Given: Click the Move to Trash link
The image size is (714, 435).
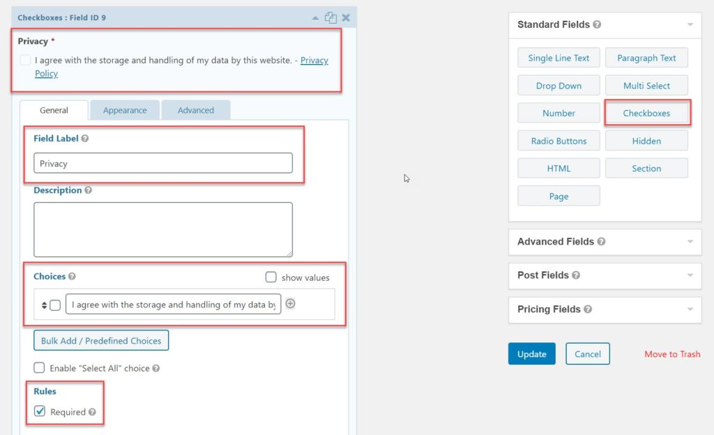Looking at the screenshot, I should (672, 354).
